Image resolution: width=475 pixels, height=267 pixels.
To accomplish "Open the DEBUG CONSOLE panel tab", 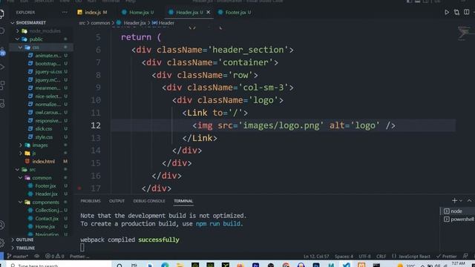I will (x=149, y=201).
